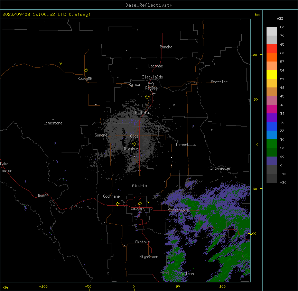
Task: Click the asterisk marker east of Innisfail
Action: pyautogui.click(x=174, y=105)
